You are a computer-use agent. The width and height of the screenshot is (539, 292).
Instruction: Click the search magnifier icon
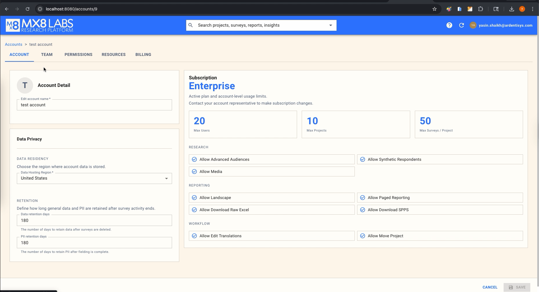pyautogui.click(x=191, y=25)
